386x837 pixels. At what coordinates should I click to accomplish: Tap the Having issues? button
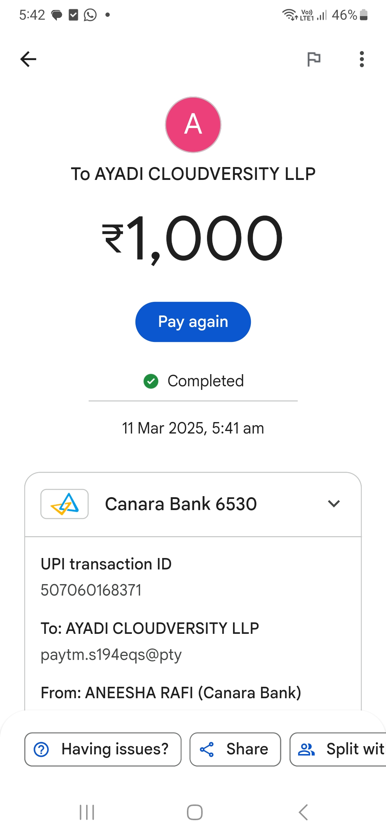103,749
